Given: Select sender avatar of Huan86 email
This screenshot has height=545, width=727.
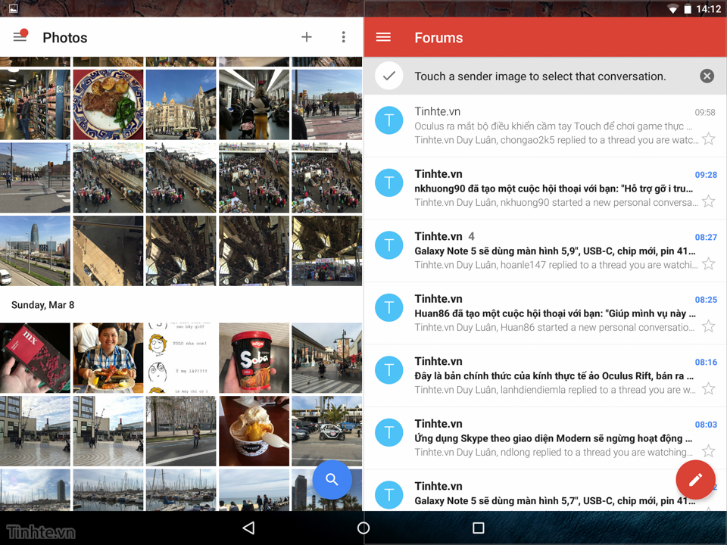Looking at the screenshot, I should [388, 308].
